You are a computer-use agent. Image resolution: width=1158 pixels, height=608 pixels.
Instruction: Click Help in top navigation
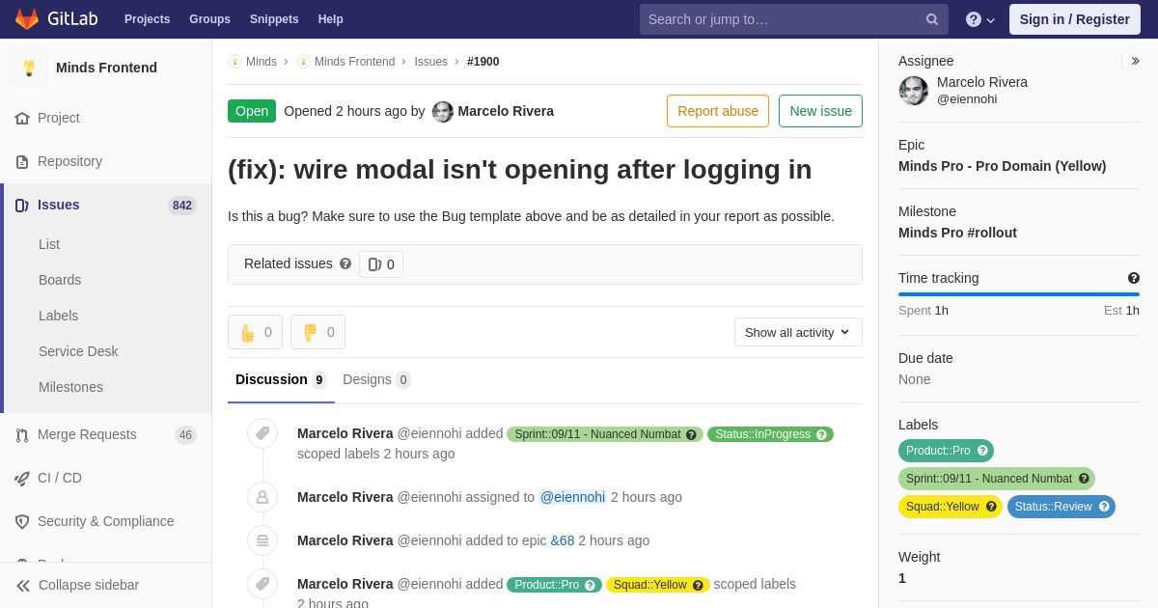[331, 19]
